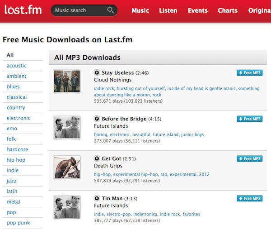This screenshot has width=271, height=230.
Task: Play the track Stay Useless
Action: click(x=97, y=72)
